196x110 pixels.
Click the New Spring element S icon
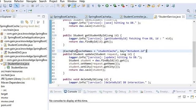[140, 5]
